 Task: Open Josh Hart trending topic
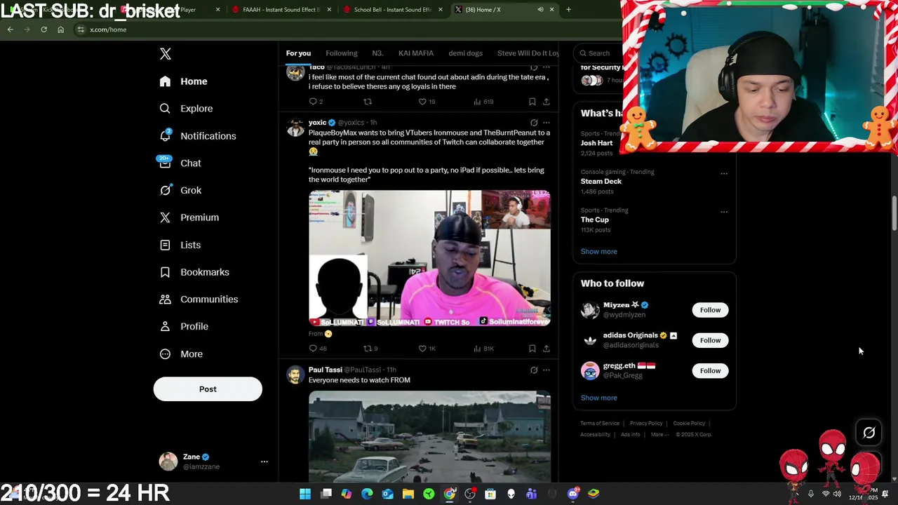point(596,143)
